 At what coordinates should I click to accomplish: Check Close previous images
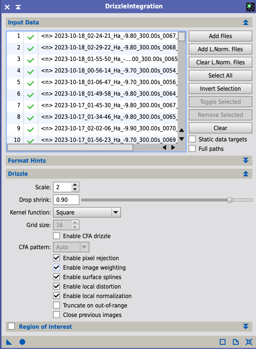pyautogui.click(x=57, y=315)
